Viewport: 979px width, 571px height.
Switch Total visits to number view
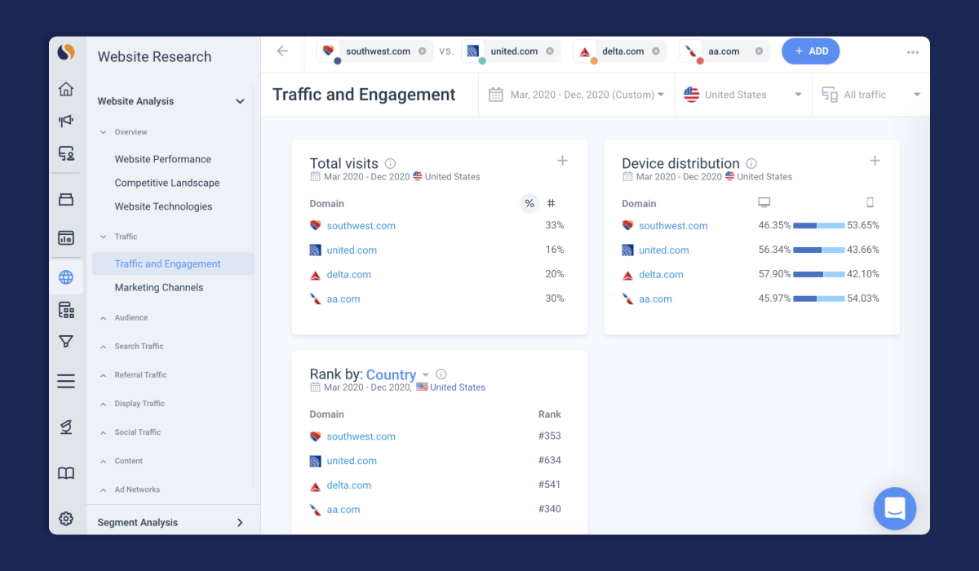551,203
